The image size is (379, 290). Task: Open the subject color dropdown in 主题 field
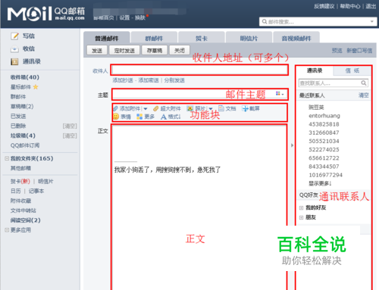point(280,94)
